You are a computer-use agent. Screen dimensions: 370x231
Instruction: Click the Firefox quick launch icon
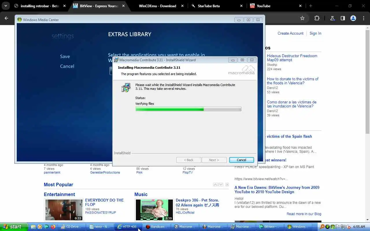[x=53, y=227]
